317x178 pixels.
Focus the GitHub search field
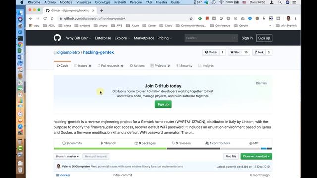(x=211, y=38)
